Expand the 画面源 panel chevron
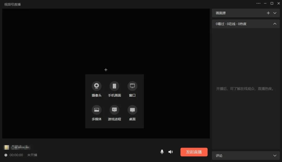Viewport: 282px width, 162px height. [275, 13]
